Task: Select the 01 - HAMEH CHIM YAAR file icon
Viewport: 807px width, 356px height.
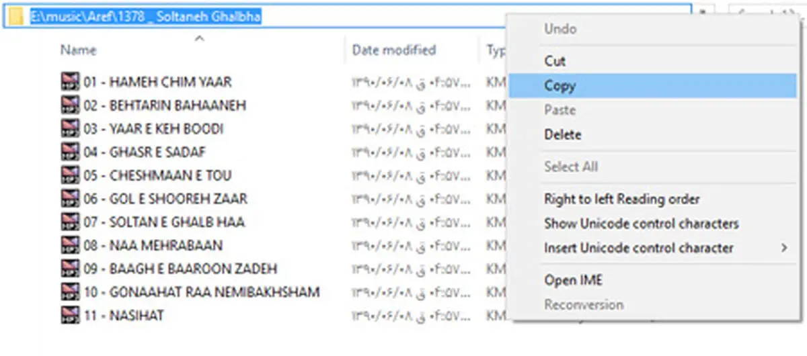Action: [70, 82]
